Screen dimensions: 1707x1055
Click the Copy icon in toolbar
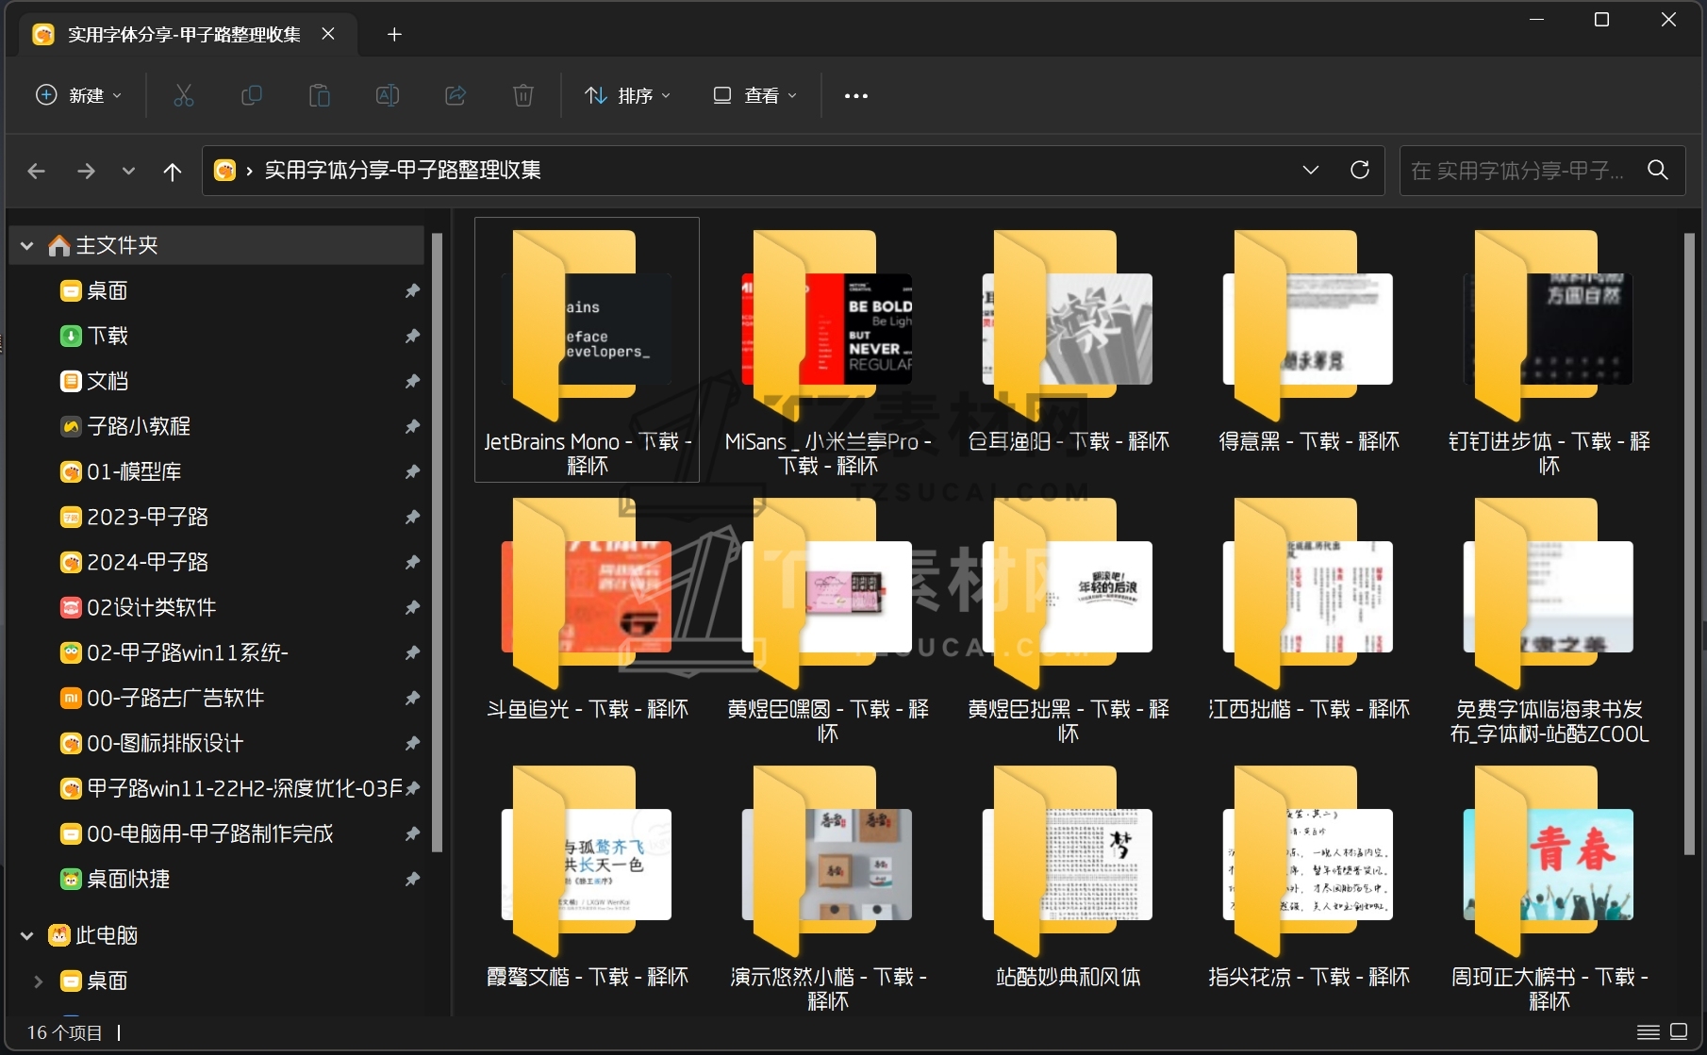tap(252, 95)
